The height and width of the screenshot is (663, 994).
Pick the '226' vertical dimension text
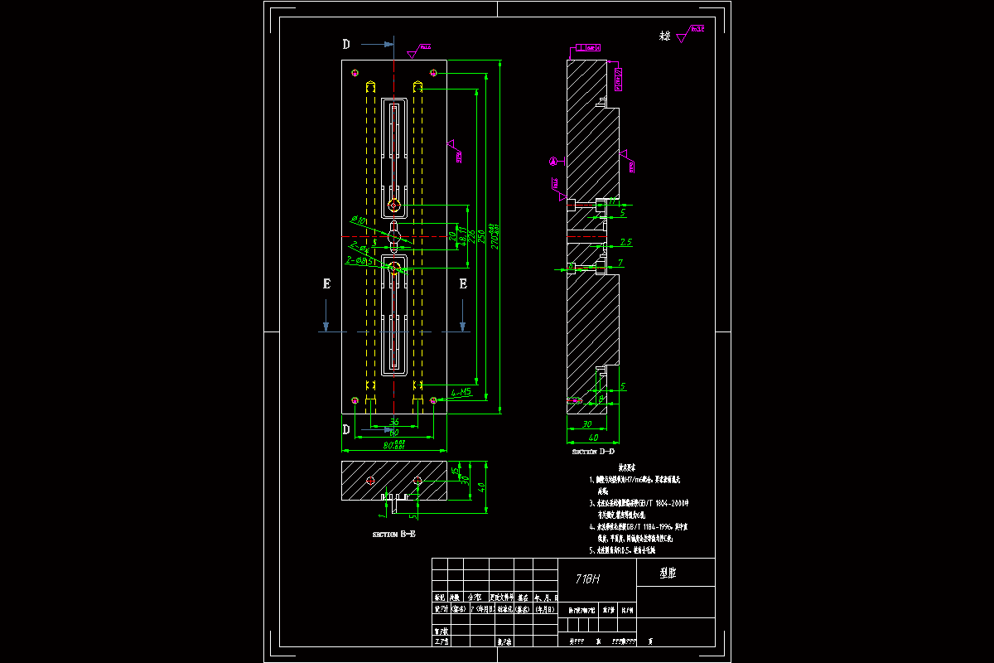coord(470,236)
